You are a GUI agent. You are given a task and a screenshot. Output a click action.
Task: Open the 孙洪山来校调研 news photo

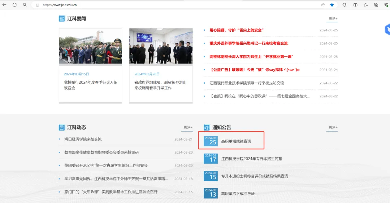point(161,46)
